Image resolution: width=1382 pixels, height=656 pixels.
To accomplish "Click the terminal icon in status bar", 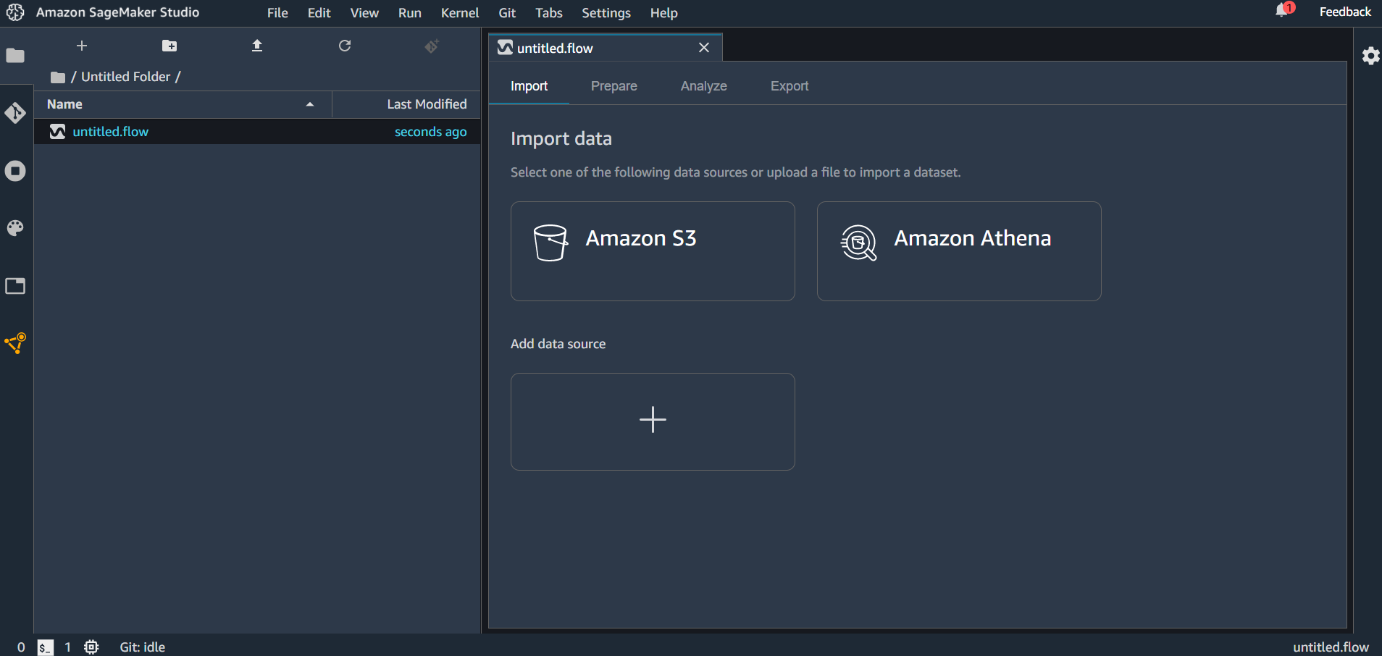I will 46,647.
